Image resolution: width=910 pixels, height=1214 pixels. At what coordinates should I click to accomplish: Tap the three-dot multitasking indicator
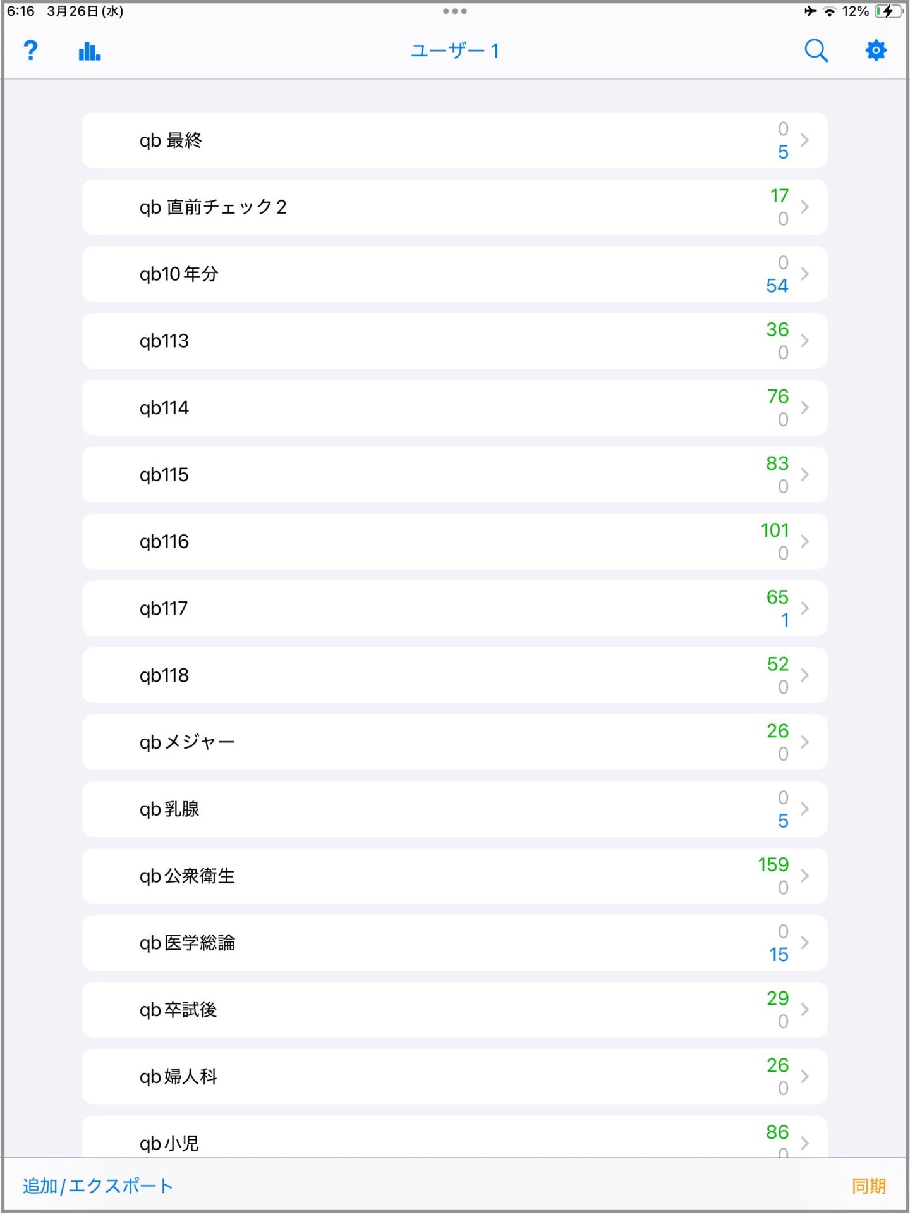pos(455,11)
